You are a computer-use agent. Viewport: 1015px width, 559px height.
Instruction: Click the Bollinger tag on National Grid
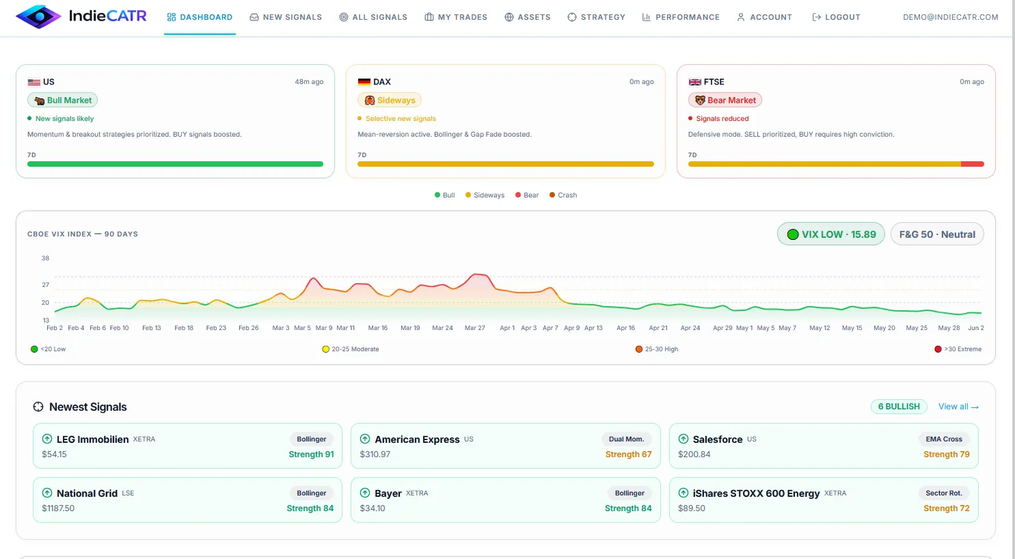coord(312,493)
